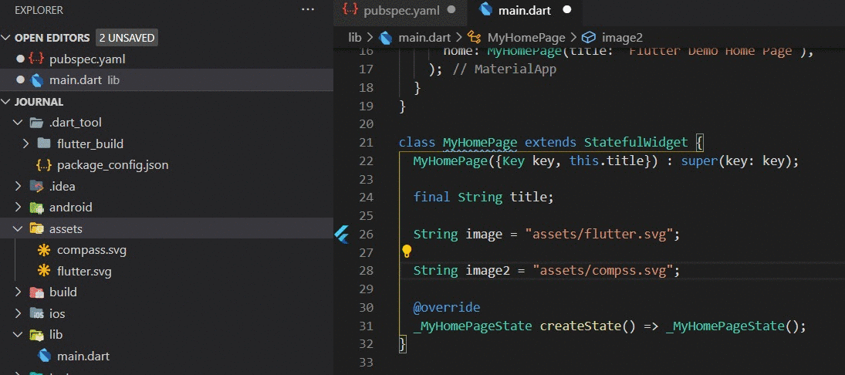The height and width of the screenshot is (375, 845).
Task: Open Explorer more actions ellipsis menu
Action: coord(308,10)
